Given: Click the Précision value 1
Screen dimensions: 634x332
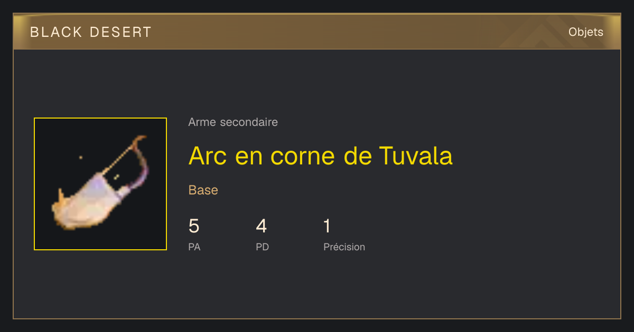Looking at the screenshot, I should [x=327, y=226].
